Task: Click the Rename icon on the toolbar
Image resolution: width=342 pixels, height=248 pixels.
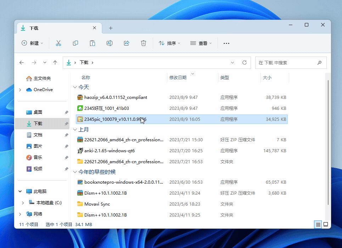Action: pyautogui.click(x=109, y=43)
